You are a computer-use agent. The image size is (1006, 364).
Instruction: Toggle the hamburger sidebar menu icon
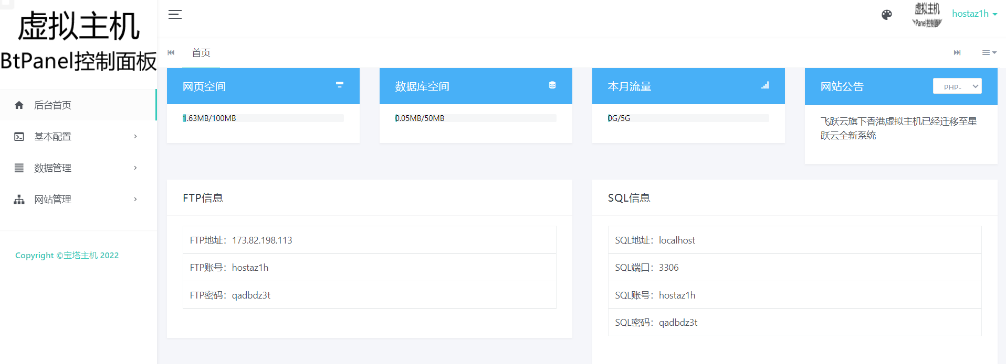[x=175, y=14]
